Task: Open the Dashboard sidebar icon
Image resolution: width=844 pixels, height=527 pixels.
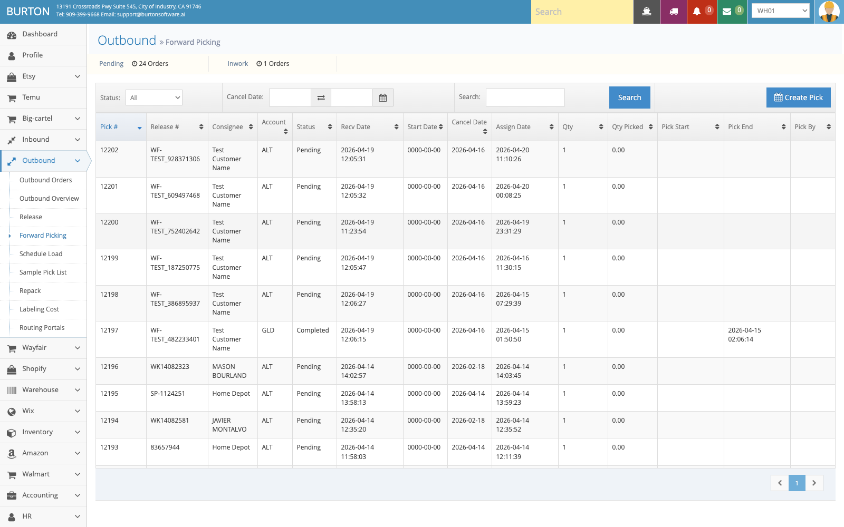Action: 12,35
